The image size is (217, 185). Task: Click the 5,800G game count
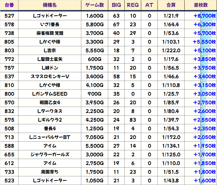point(95,25)
